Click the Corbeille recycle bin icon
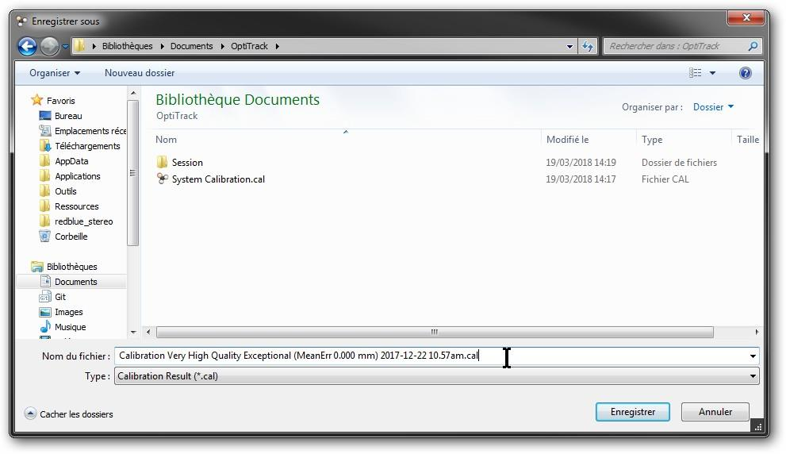 click(45, 237)
